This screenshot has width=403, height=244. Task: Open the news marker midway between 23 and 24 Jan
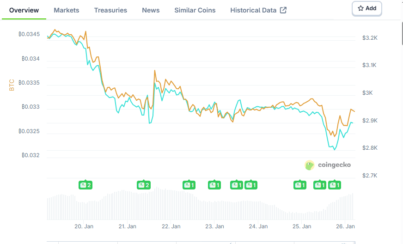237,185
